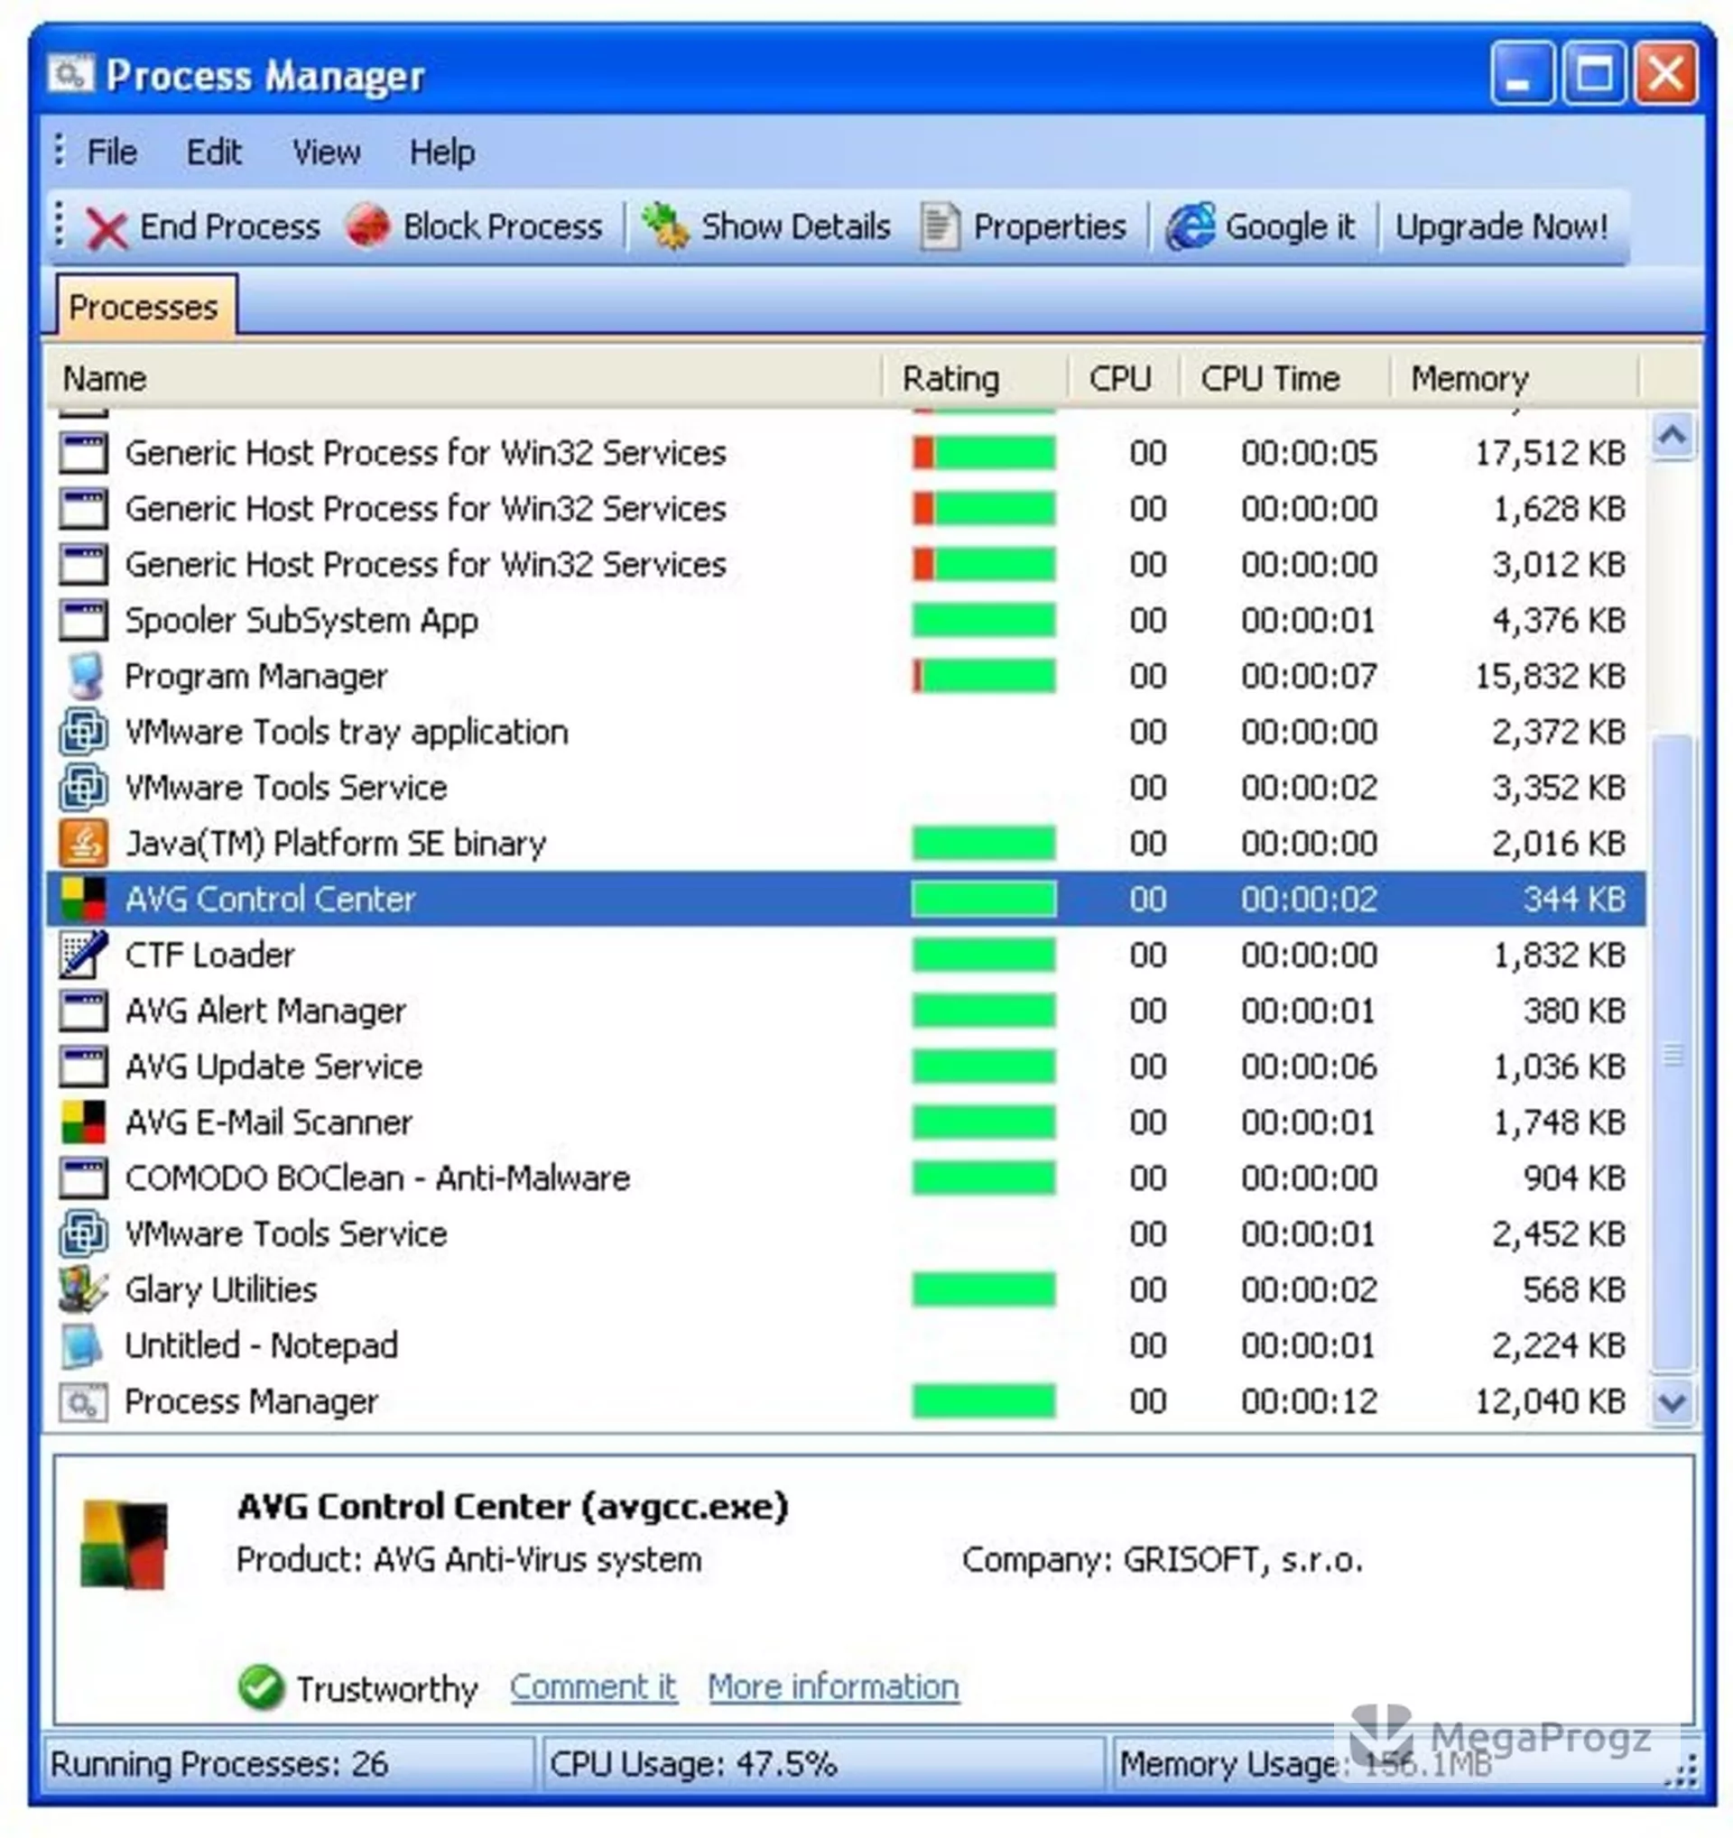Click the Product: AVG Anti-Virus system text

(x=468, y=1561)
